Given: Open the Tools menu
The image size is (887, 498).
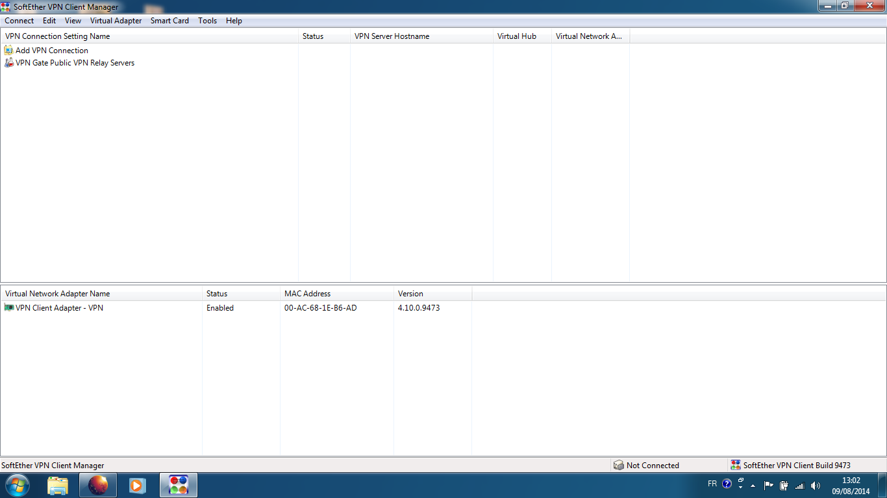Looking at the screenshot, I should tap(208, 21).
